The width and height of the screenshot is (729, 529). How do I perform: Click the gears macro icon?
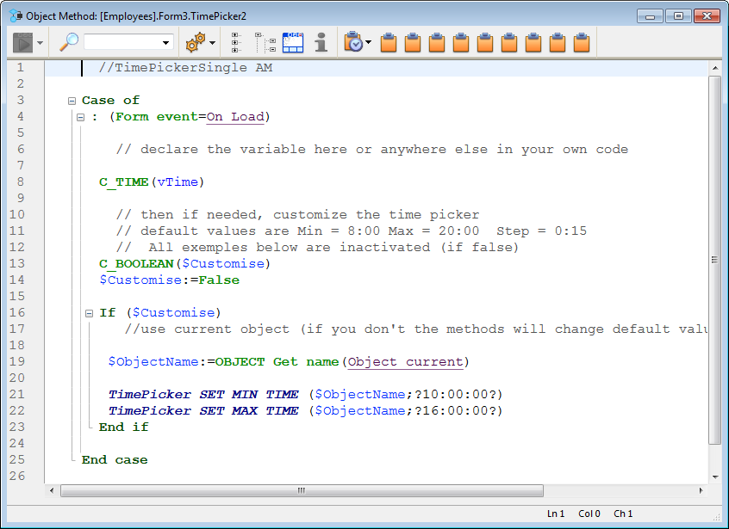pos(196,42)
